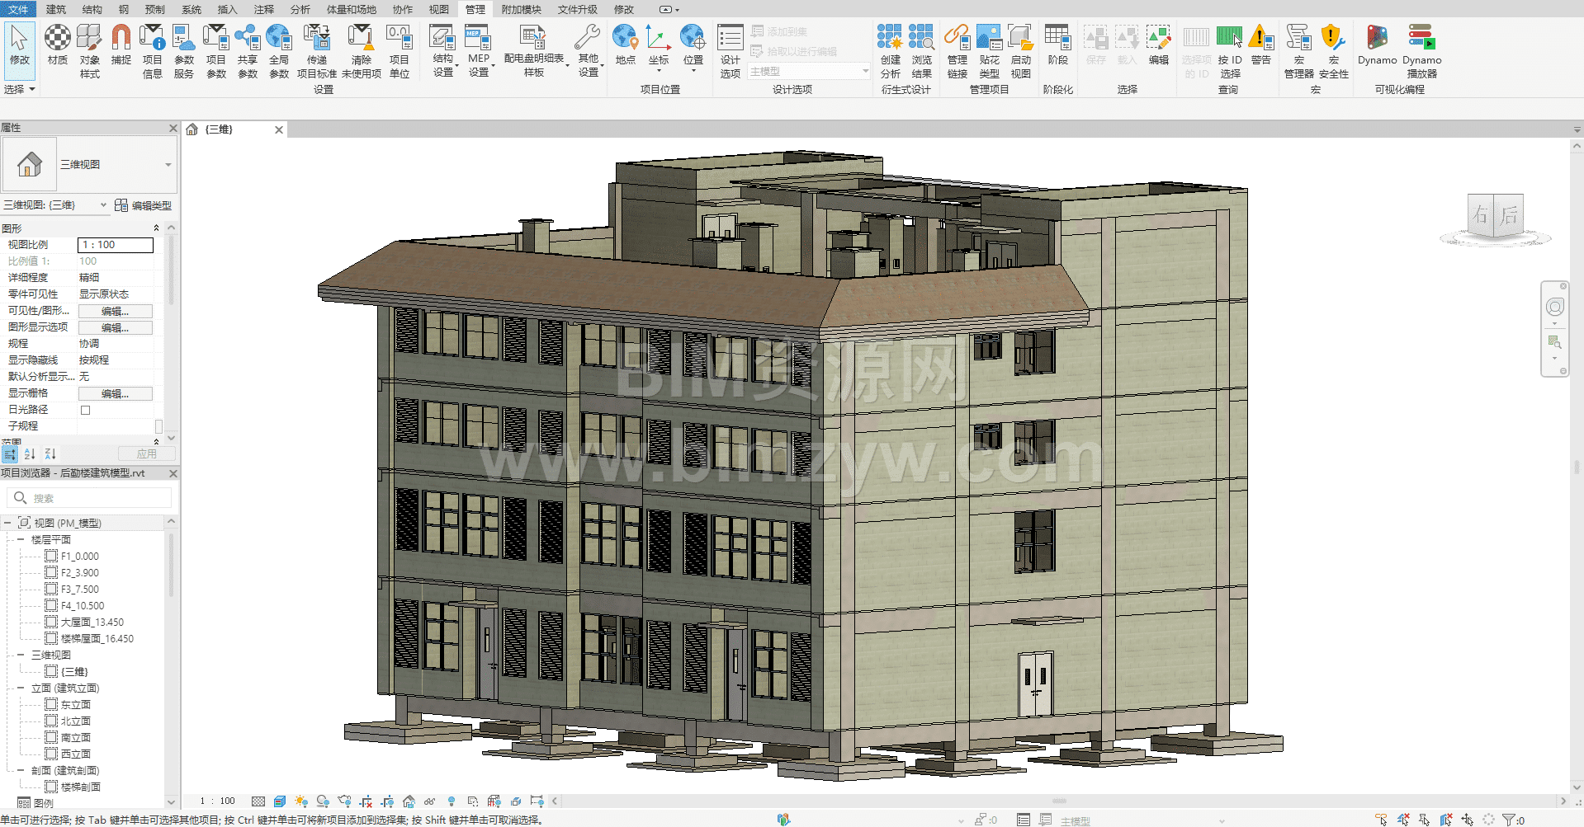Click the 视图比例 1:100 input field
The image size is (1584, 827).
tap(116, 245)
